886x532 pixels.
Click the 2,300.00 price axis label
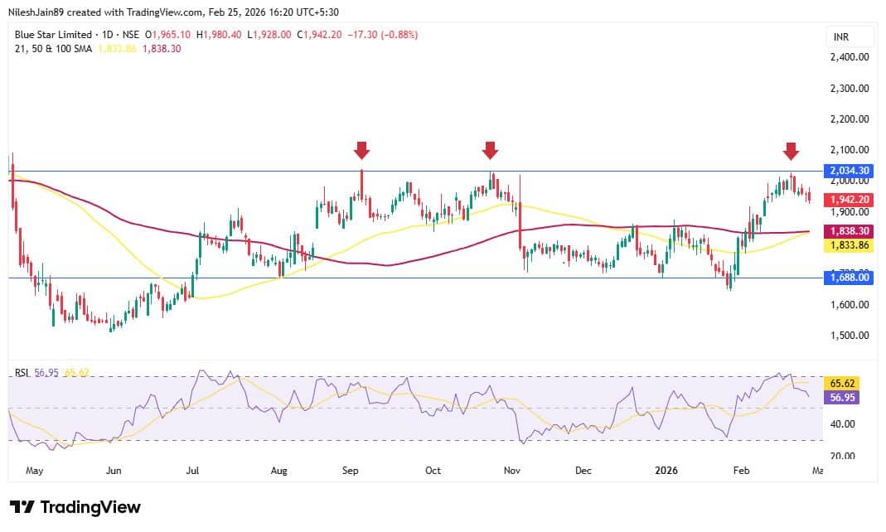click(850, 88)
